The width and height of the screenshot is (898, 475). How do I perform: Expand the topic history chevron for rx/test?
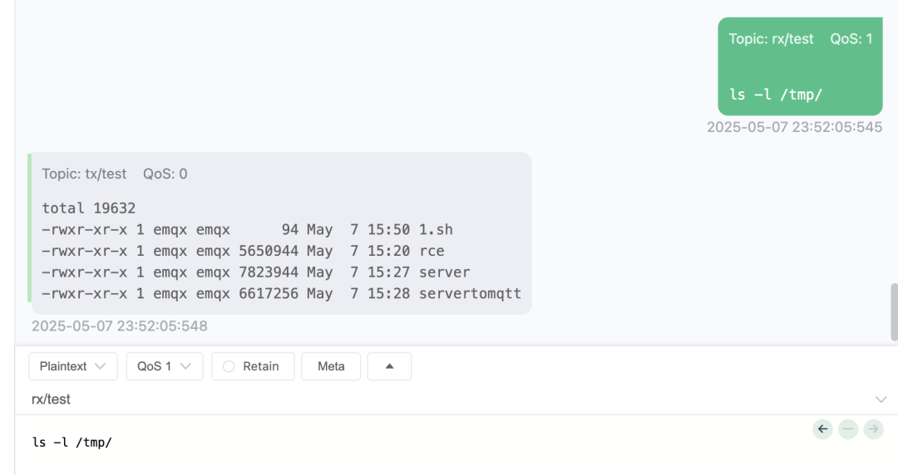tap(881, 399)
